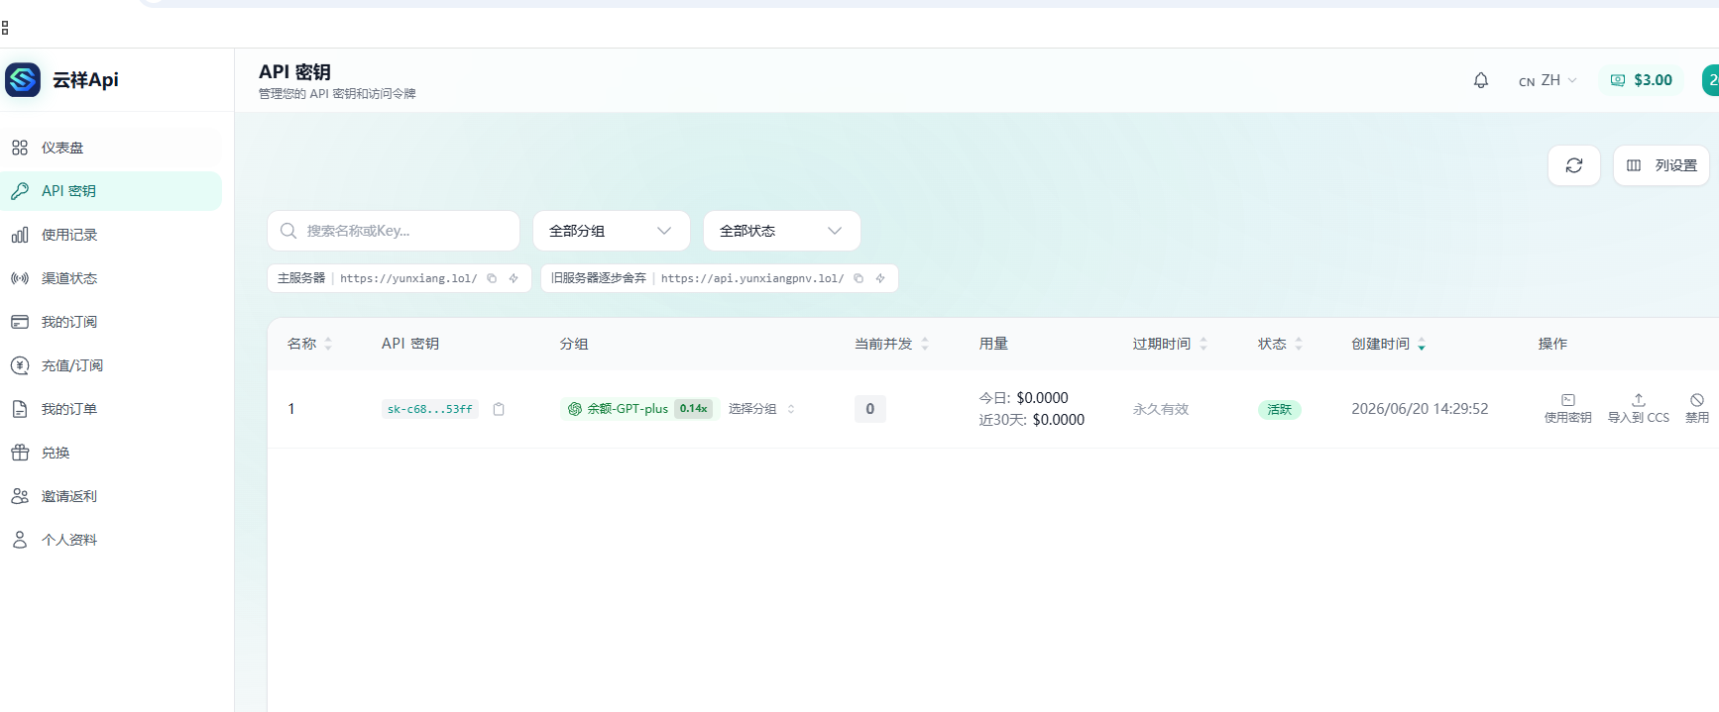
Task: Click the 使用记录 bar chart icon
Action: coord(20,235)
